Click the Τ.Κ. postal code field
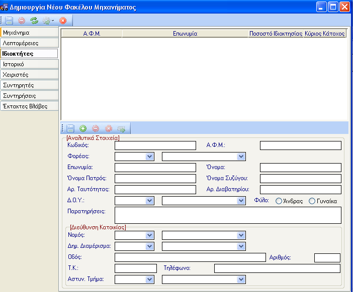The width and height of the screenshot is (353, 292). (136, 268)
